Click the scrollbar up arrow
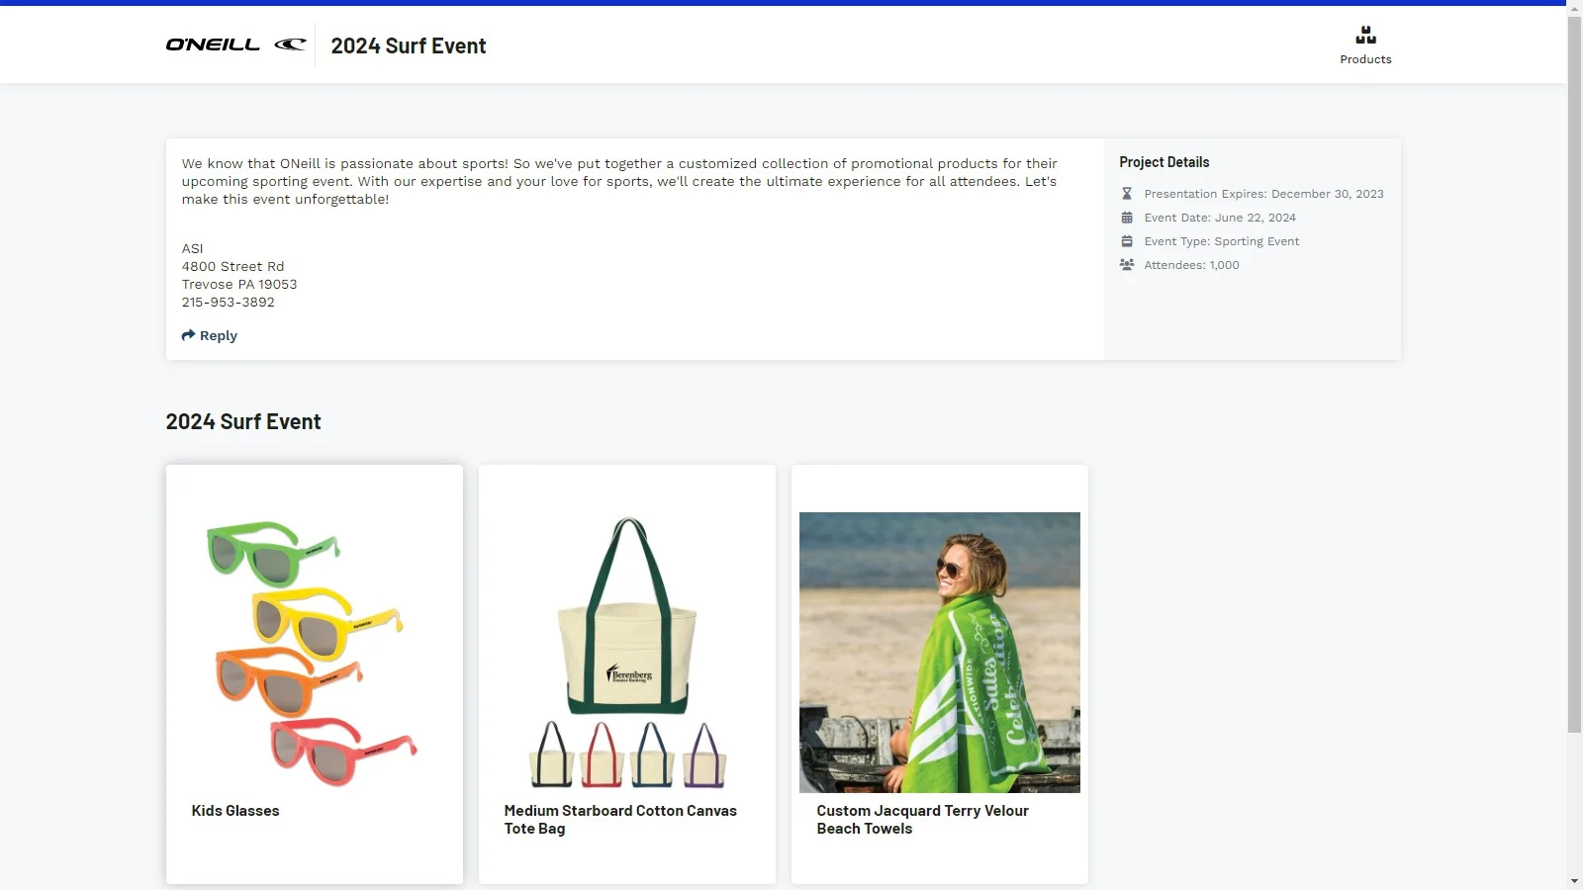 (1574, 7)
